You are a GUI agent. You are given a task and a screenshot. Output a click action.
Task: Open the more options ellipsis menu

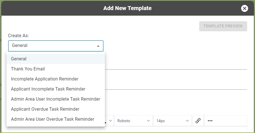tap(210, 121)
